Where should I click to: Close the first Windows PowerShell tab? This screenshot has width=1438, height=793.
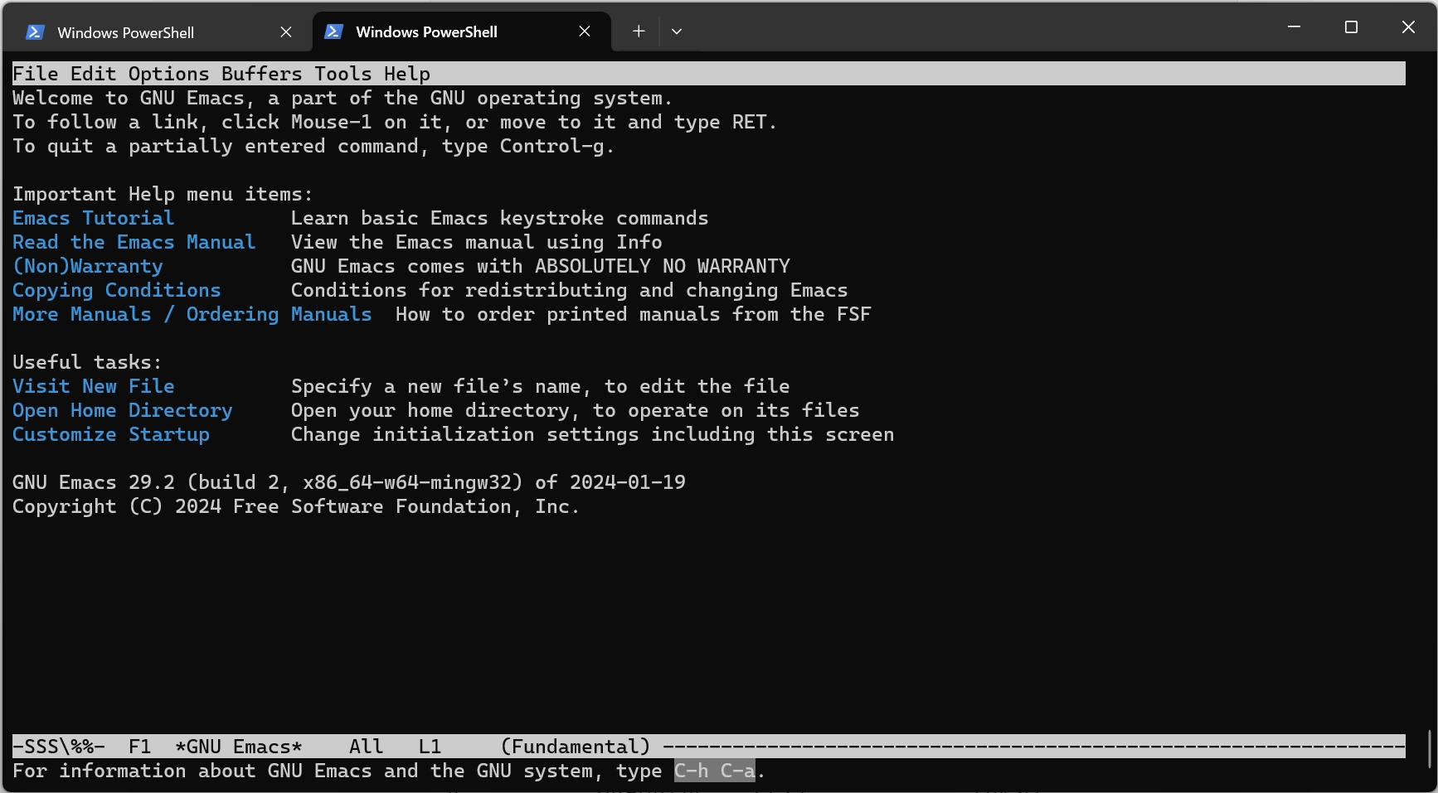point(286,32)
